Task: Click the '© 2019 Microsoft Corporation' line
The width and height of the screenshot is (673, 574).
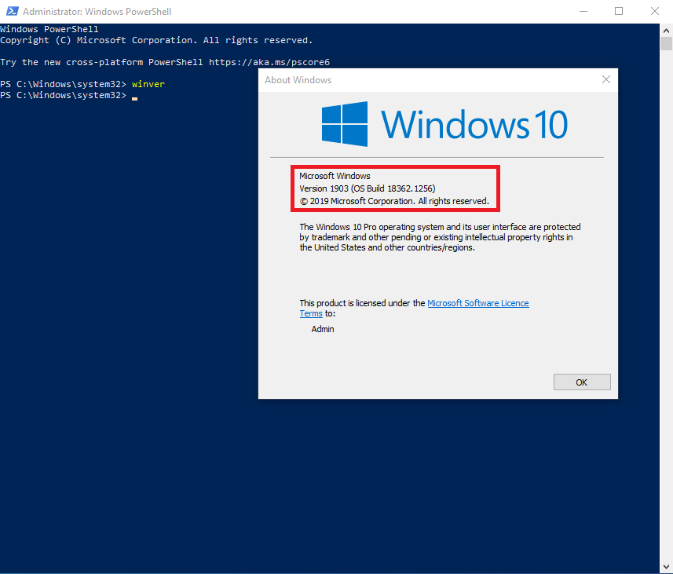Action: pyautogui.click(x=394, y=201)
